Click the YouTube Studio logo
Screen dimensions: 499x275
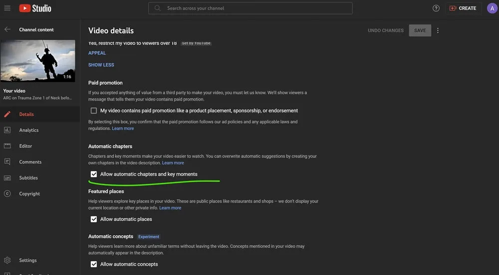tap(35, 8)
